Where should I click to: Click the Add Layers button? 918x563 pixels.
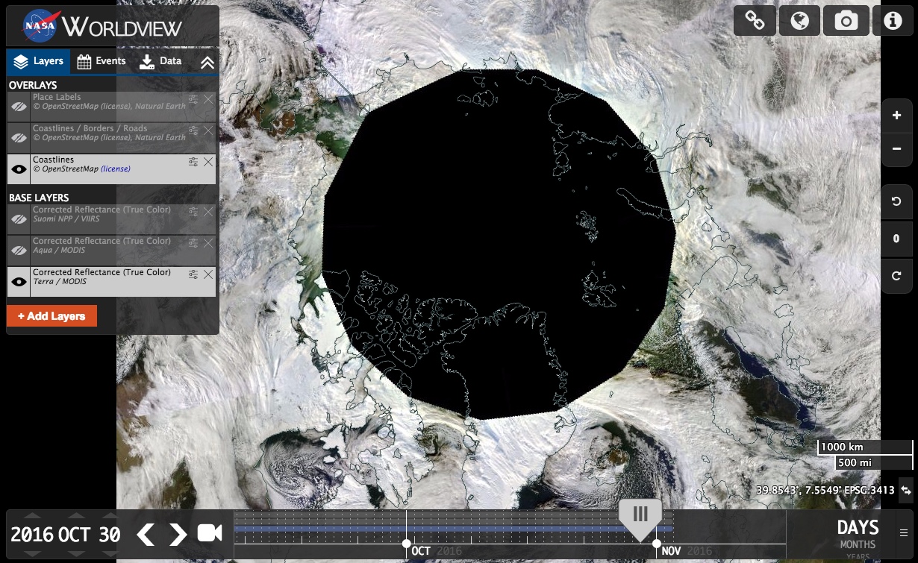(x=51, y=316)
